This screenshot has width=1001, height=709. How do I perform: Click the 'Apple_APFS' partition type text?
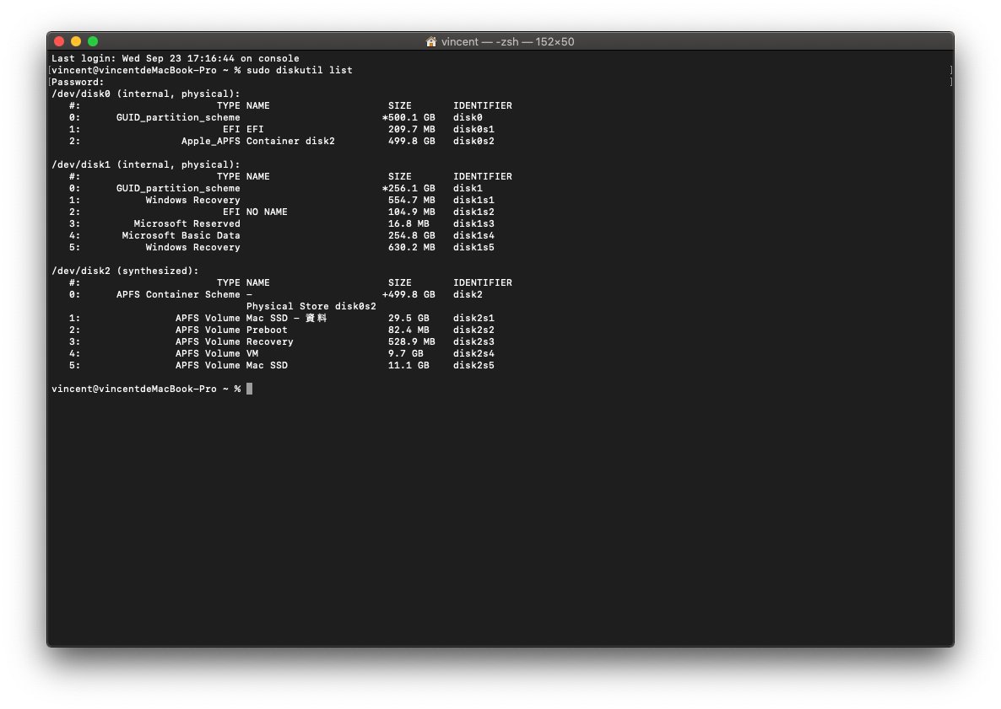[x=210, y=141]
